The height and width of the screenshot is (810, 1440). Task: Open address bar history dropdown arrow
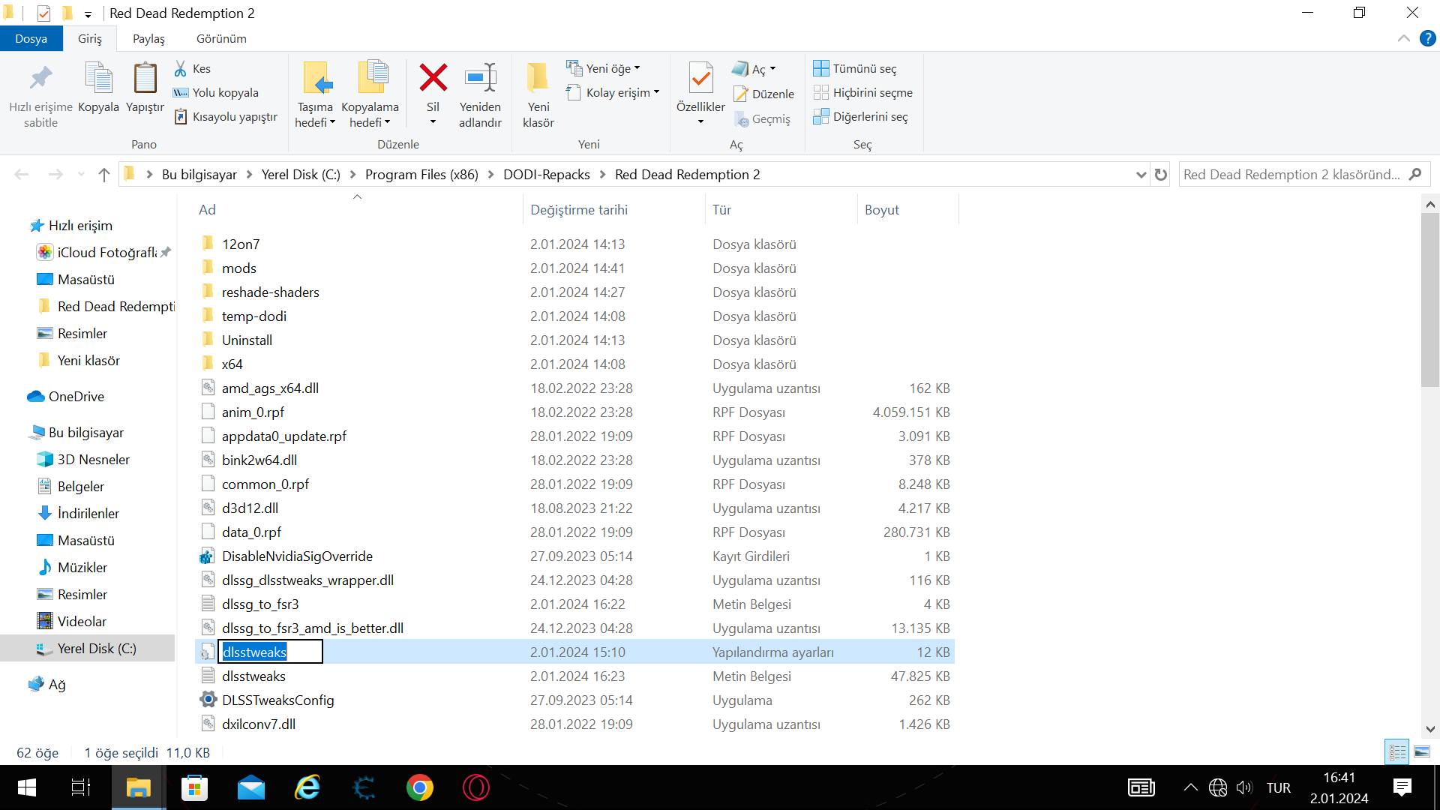coord(1141,175)
